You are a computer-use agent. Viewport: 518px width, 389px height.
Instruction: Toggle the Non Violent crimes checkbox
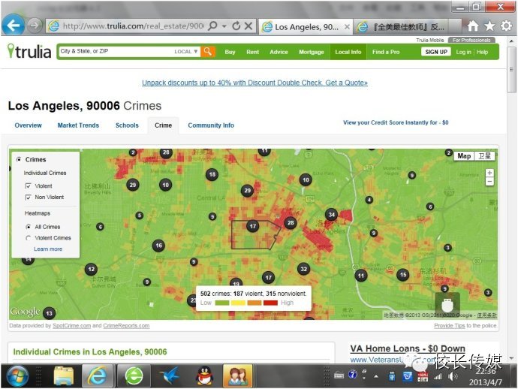[x=28, y=198]
